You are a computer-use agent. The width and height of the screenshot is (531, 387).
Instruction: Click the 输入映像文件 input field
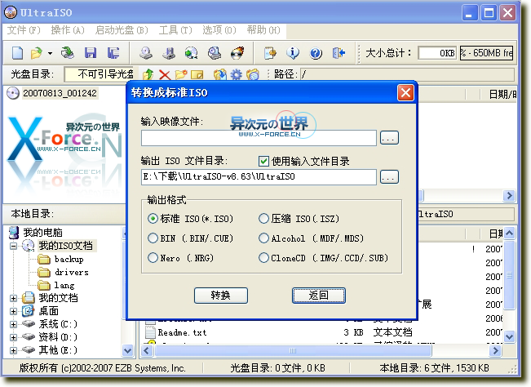tap(259, 138)
